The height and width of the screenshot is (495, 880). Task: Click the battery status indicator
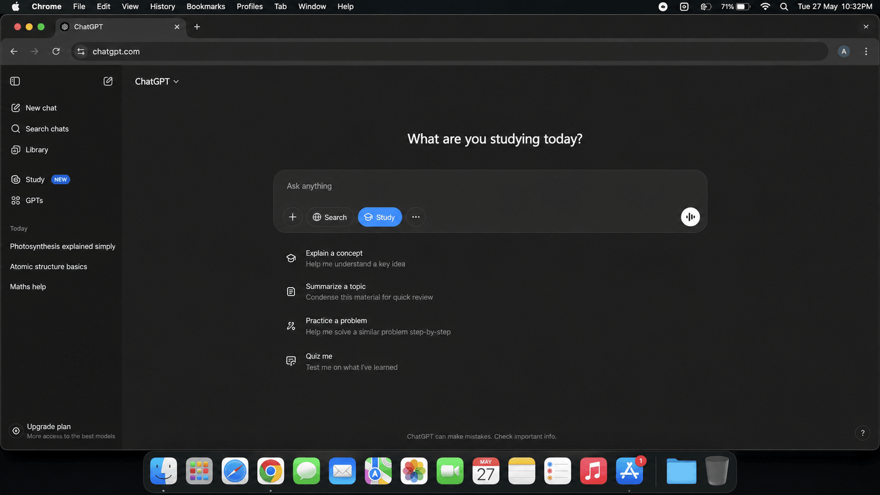[735, 7]
